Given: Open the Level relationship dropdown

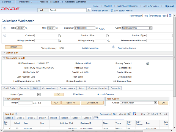Looking at the screenshot, I should [x=151, y=28].
